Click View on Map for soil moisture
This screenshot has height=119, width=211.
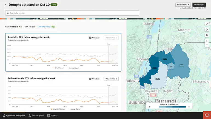[111, 79]
